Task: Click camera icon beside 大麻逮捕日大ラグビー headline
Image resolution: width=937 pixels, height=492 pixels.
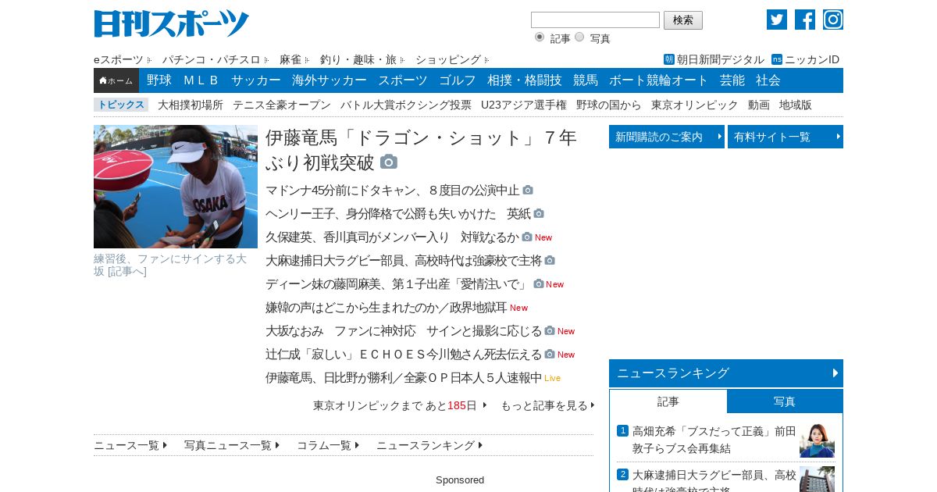Action: click(x=550, y=260)
